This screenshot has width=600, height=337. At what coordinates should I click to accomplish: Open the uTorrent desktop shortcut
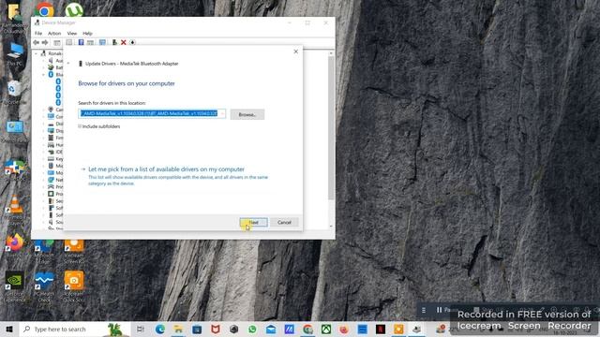point(74,10)
